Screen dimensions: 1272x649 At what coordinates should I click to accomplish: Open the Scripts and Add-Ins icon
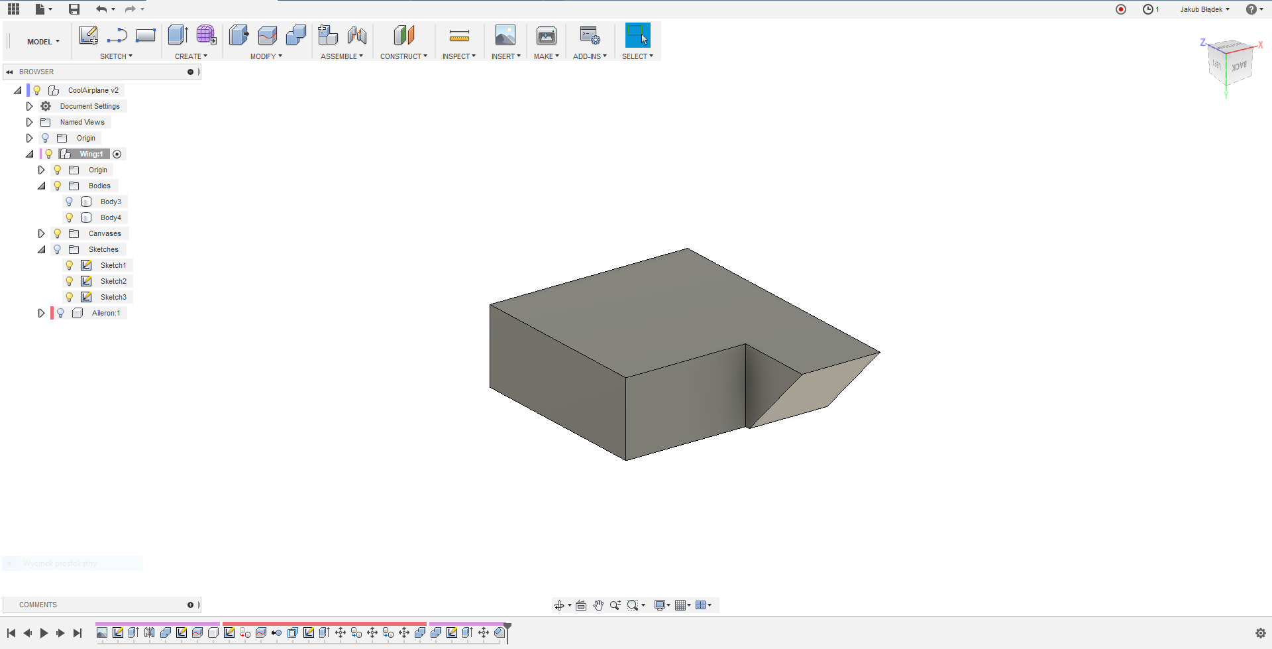590,36
